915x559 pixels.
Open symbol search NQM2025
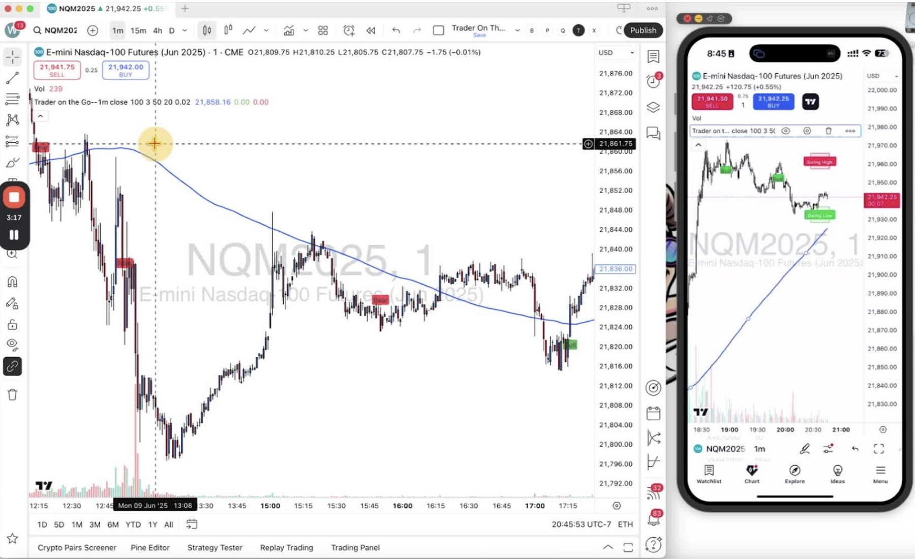pos(55,30)
